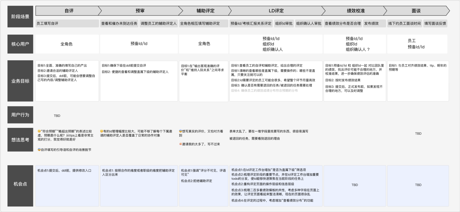Click the 填写面谈反馈 scene box
This screenshot has height=212, width=460.
pyautogui.click(x=435, y=23)
